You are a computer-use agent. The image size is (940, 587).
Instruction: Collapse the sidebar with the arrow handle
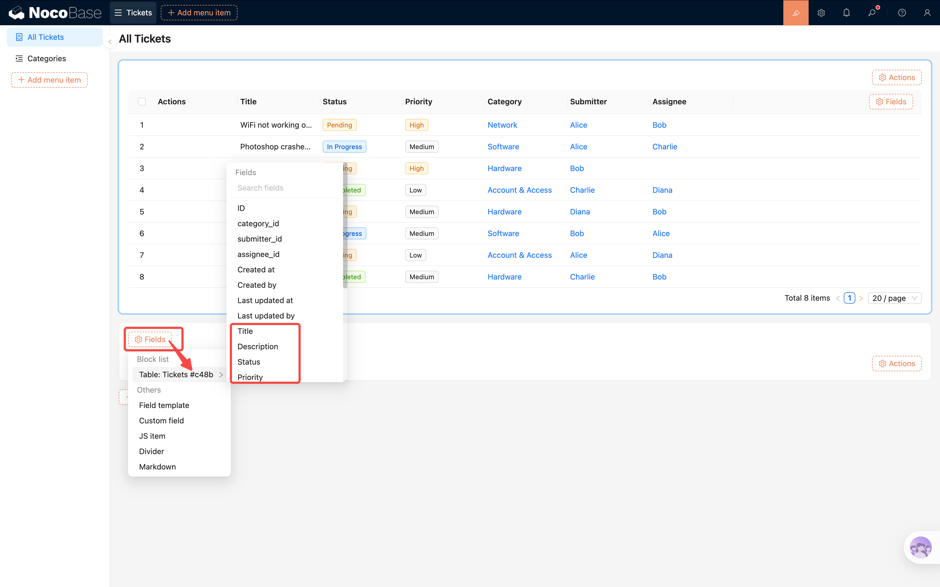pos(110,41)
